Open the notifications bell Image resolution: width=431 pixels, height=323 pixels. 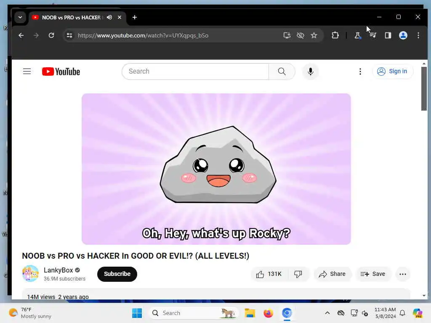402,313
